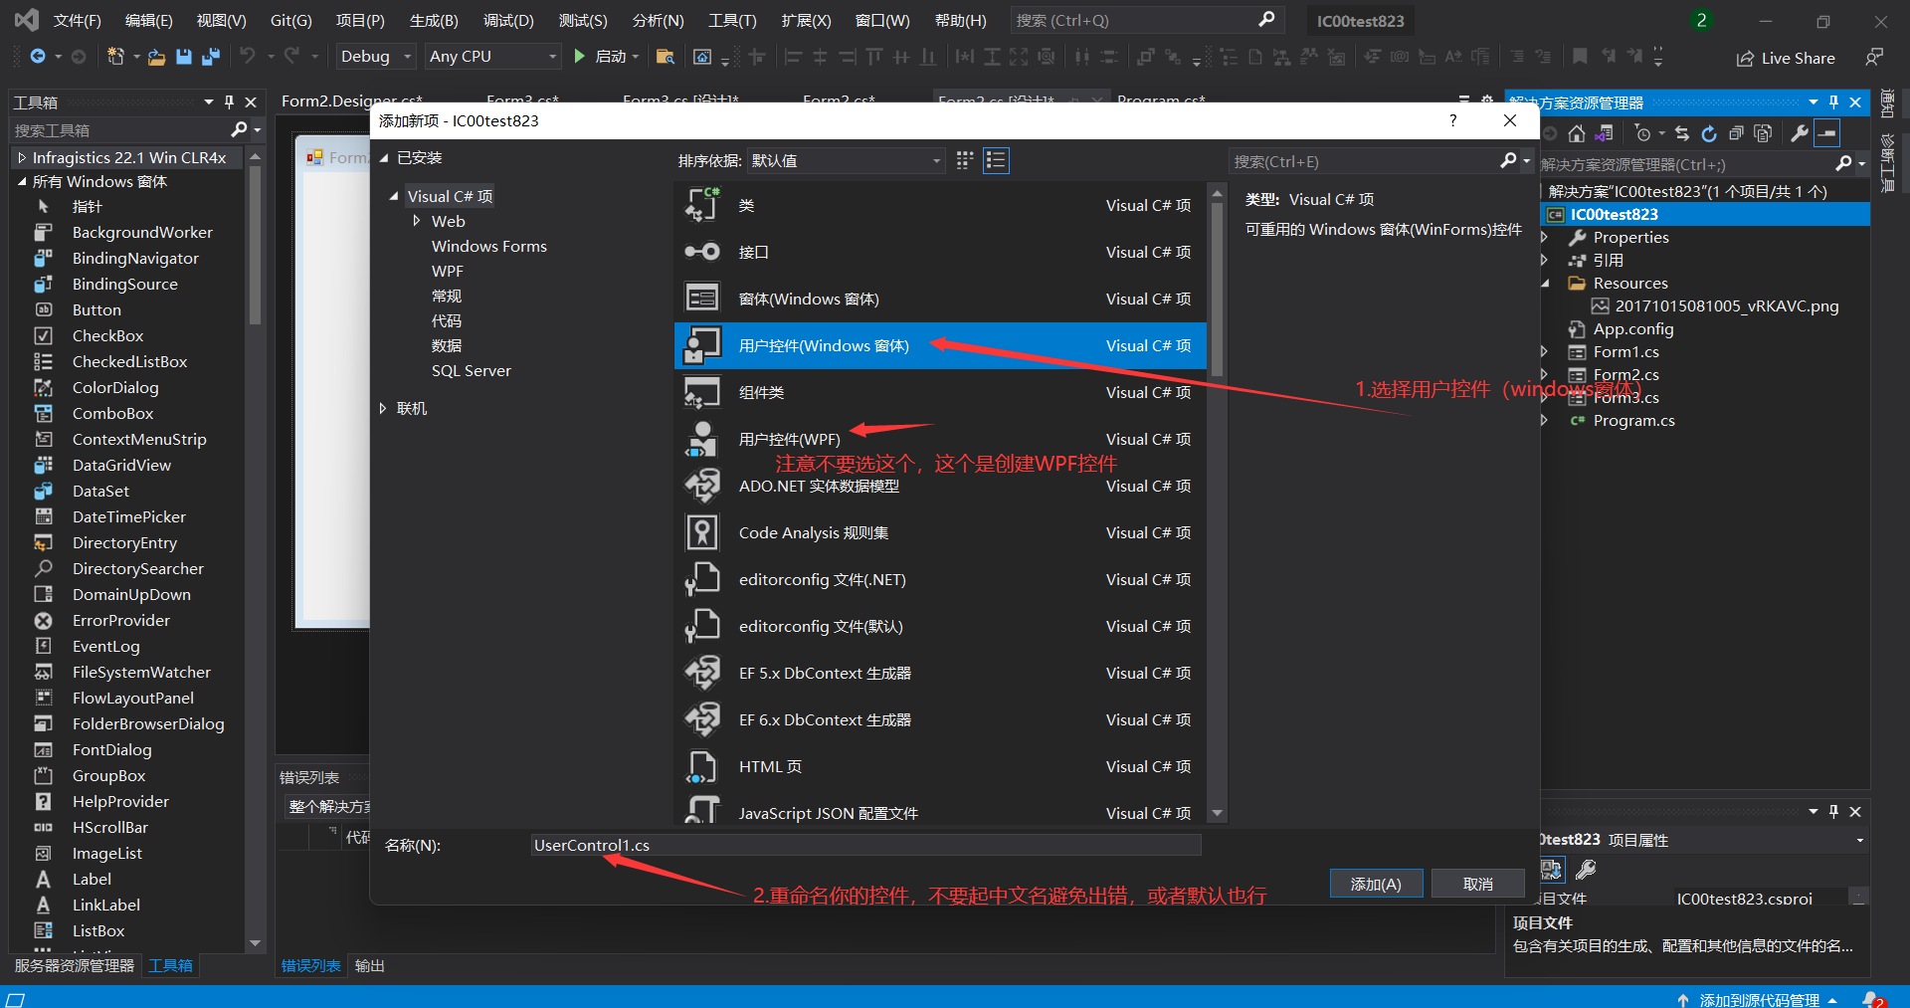Switch template list to small icons view
The height and width of the screenshot is (1008, 1910).
[x=964, y=160]
